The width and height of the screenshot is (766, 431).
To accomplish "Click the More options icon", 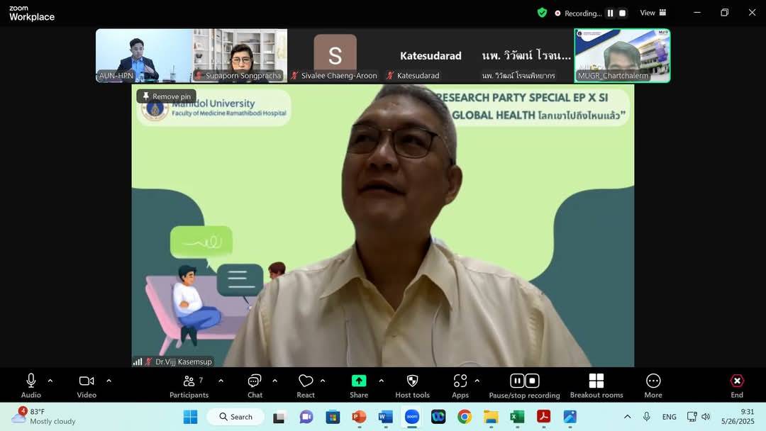I will tap(653, 381).
